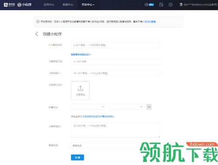This screenshot has height=165, width=218.
Task: Click the blue 创建 button
Action: pyautogui.click(x=78, y=158)
